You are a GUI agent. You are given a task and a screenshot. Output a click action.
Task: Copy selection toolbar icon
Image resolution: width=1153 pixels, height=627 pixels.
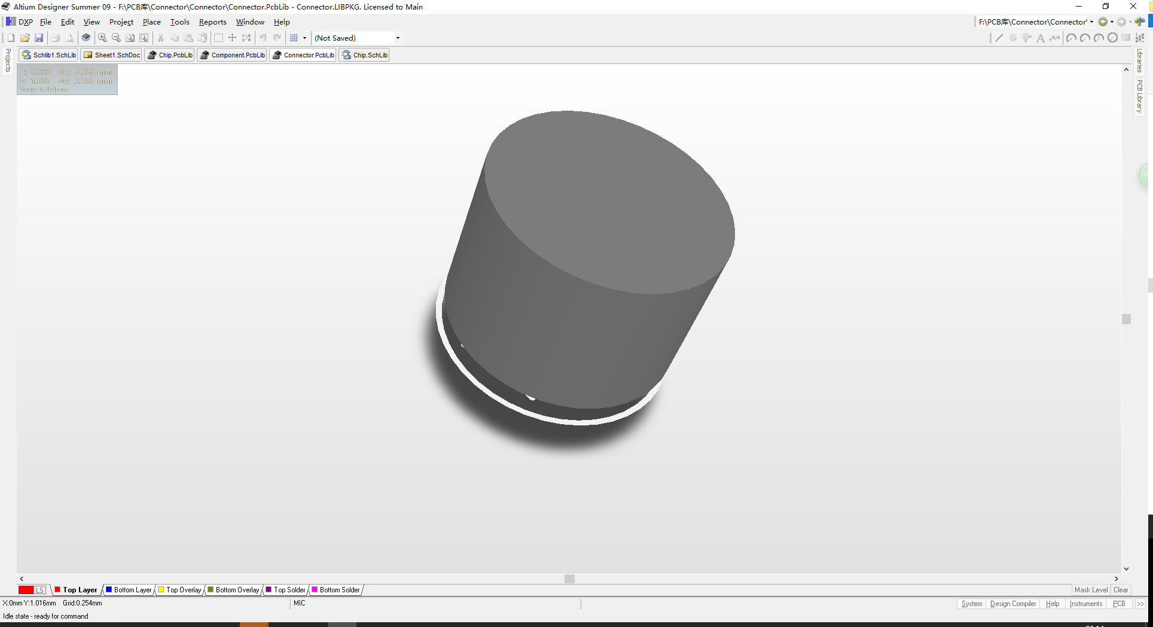coord(174,38)
